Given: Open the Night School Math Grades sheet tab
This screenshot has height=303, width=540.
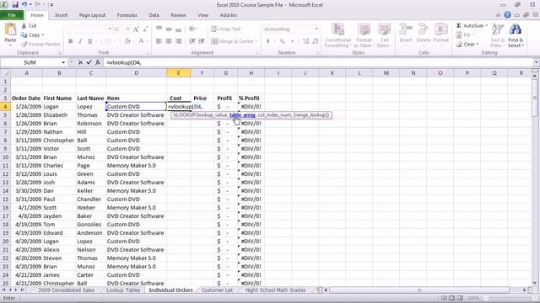Looking at the screenshot, I should click(x=276, y=290).
